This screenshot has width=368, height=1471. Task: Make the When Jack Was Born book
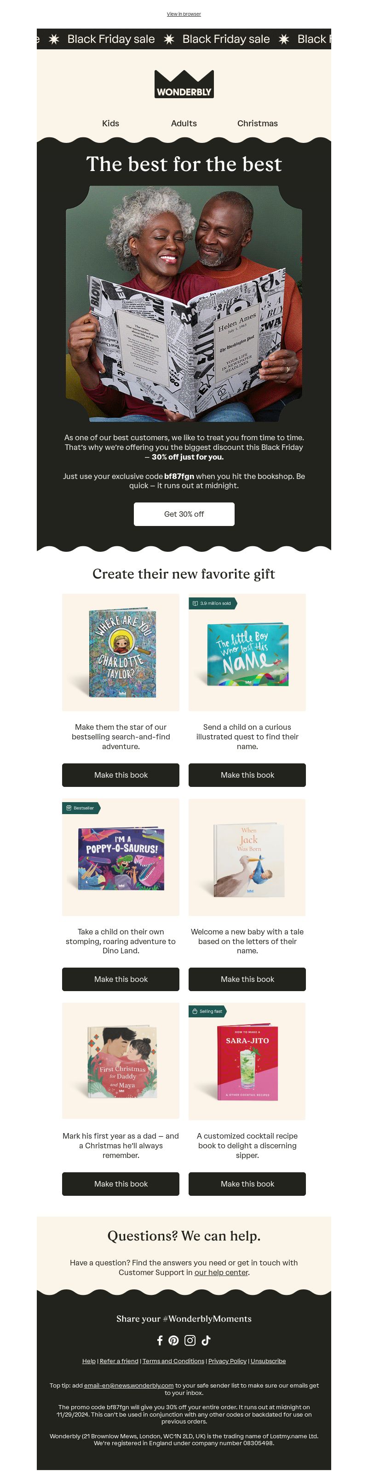(x=247, y=979)
